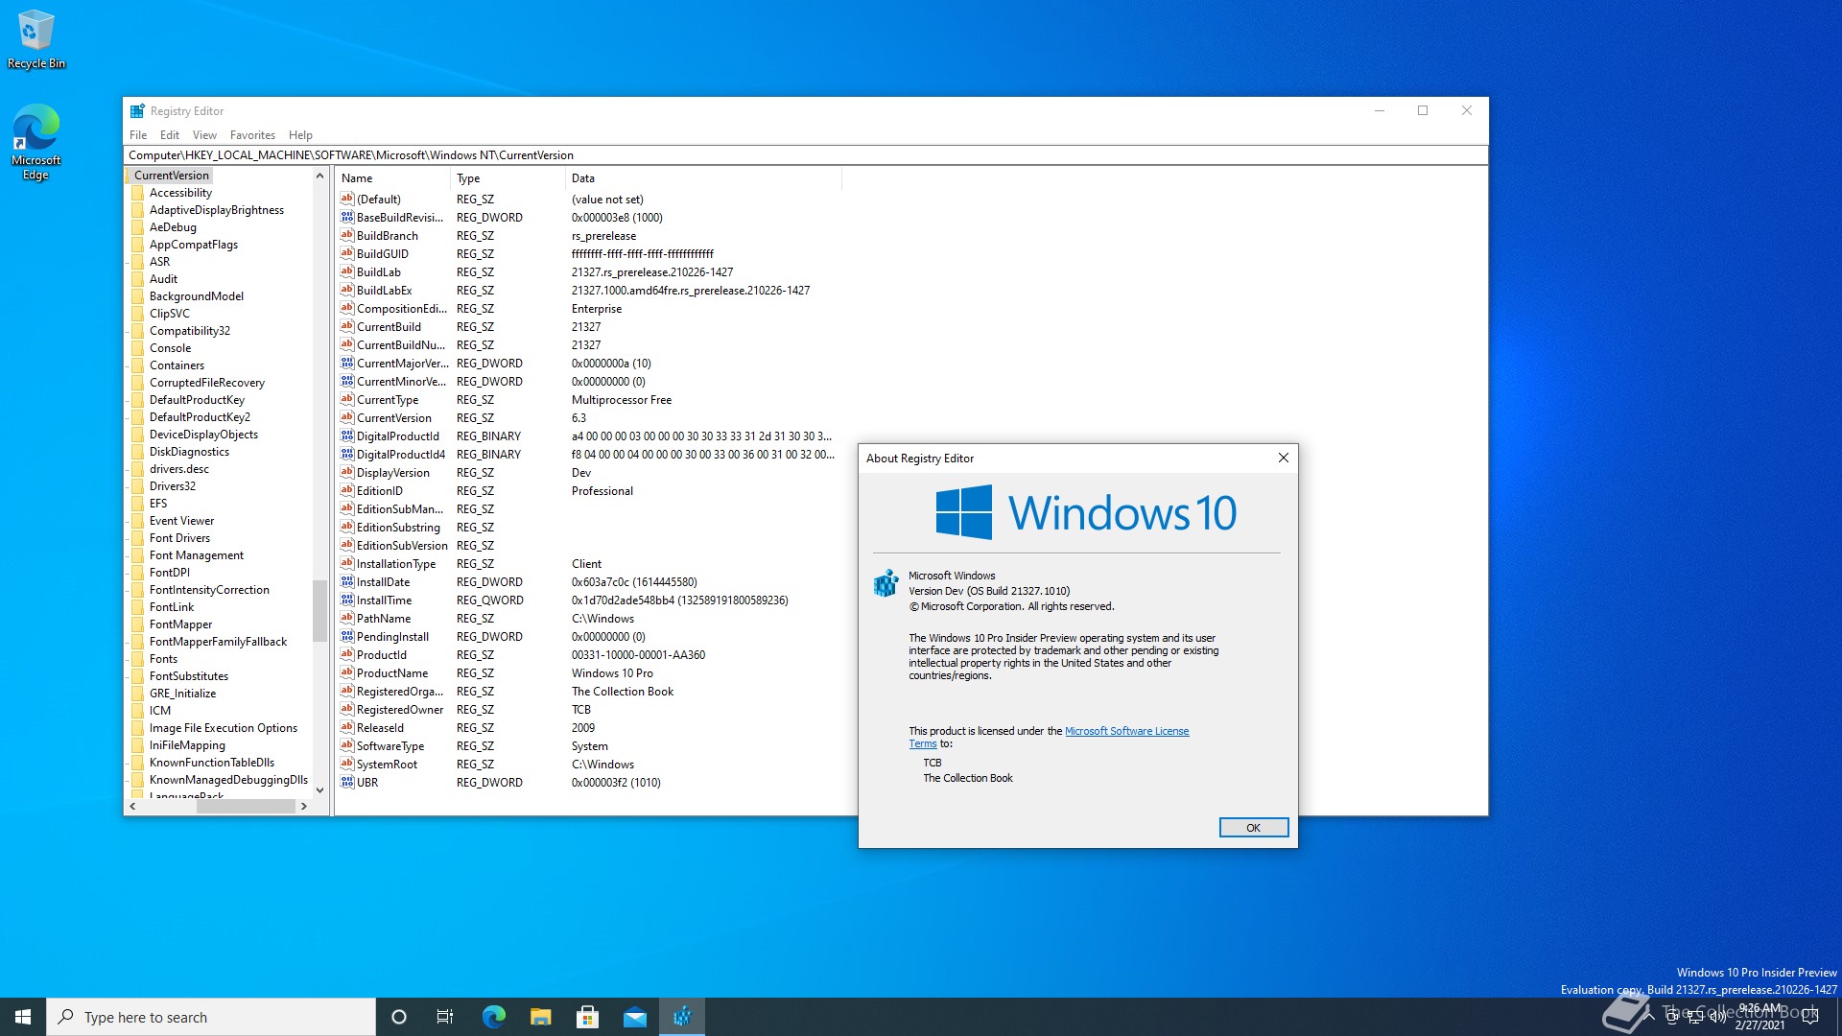Launch Microsoft Edge from the taskbar
Image resolution: width=1842 pixels, height=1036 pixels.
pyautogui.click(x=493, y=1017)
